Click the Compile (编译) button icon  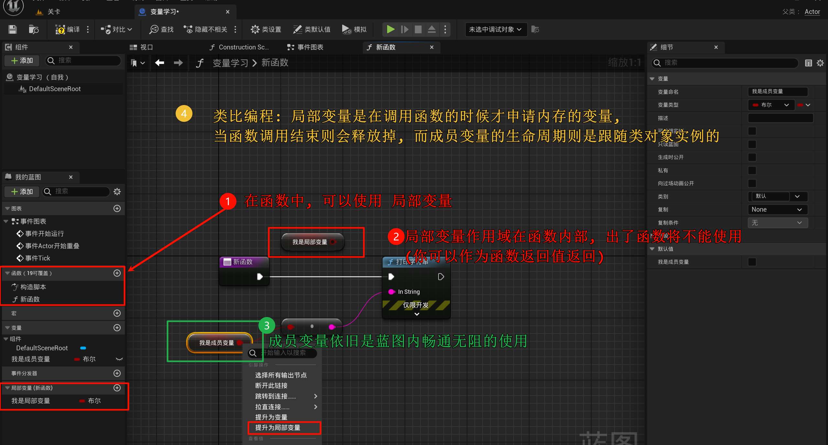pos(60,29)
